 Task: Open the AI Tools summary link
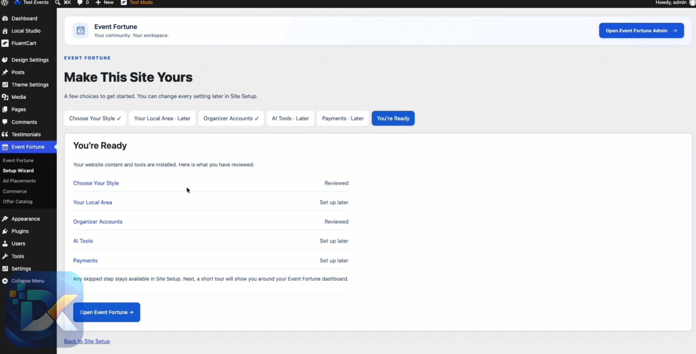[x=83, y=241]
